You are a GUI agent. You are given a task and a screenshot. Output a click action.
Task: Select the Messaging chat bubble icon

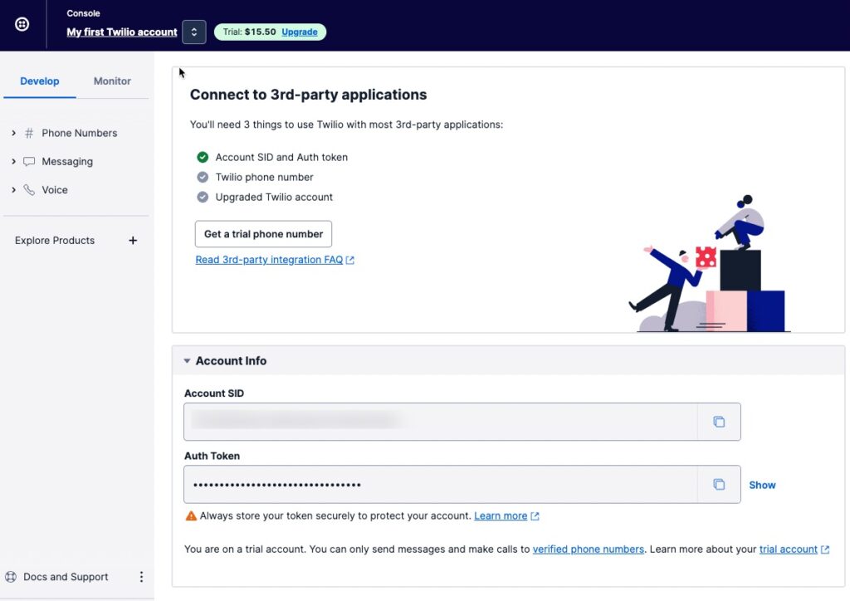click(x=29, y=161)
